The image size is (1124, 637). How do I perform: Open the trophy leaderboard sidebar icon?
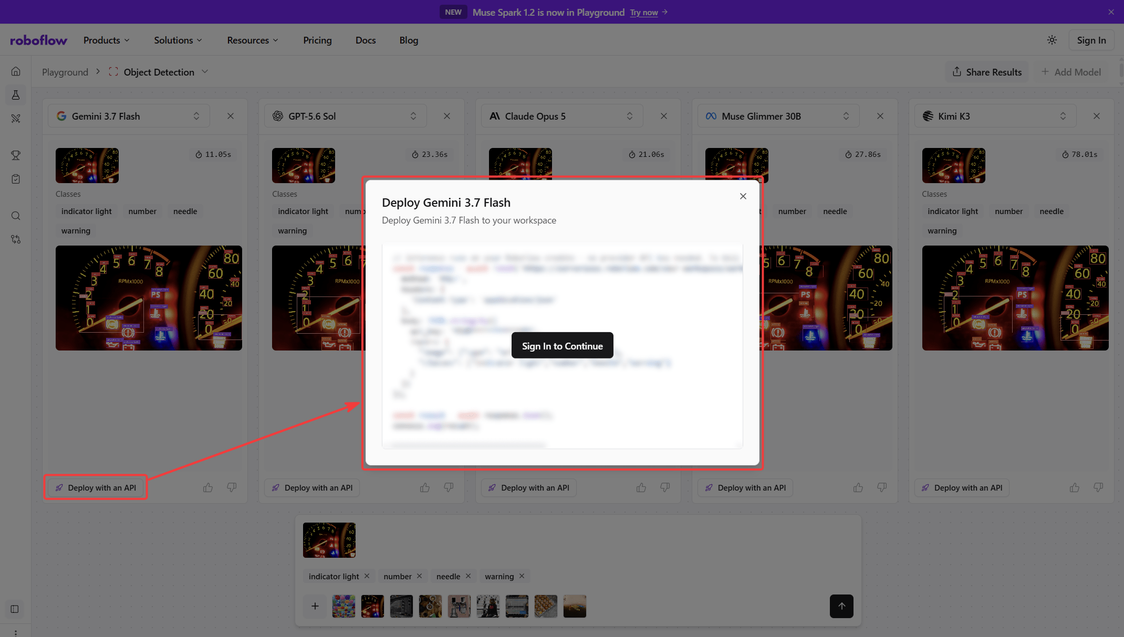16,155
